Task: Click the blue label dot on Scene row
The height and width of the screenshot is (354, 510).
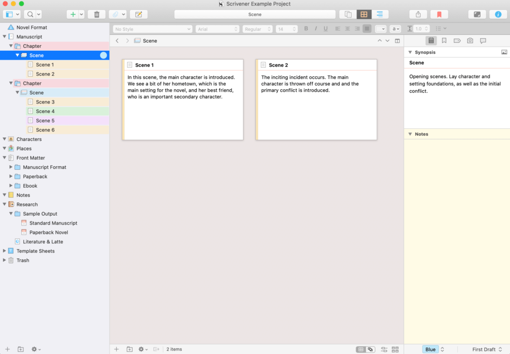Action: [104, 55]
